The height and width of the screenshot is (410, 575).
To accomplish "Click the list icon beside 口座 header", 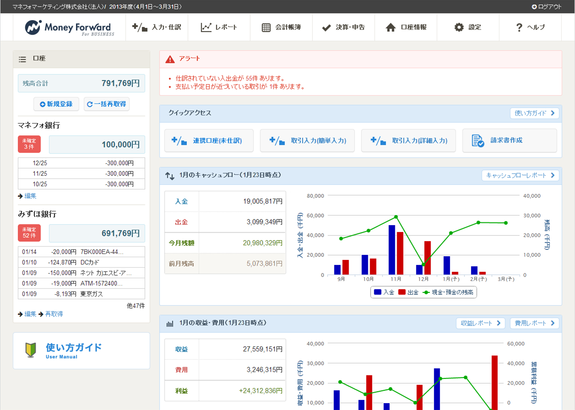I will pyautogui.click(x=22, y=59).
